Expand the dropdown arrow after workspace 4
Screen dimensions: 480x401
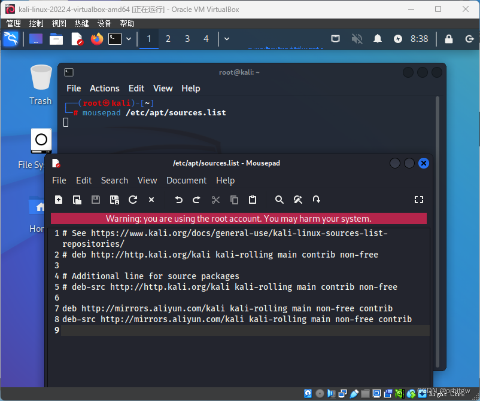227,39
